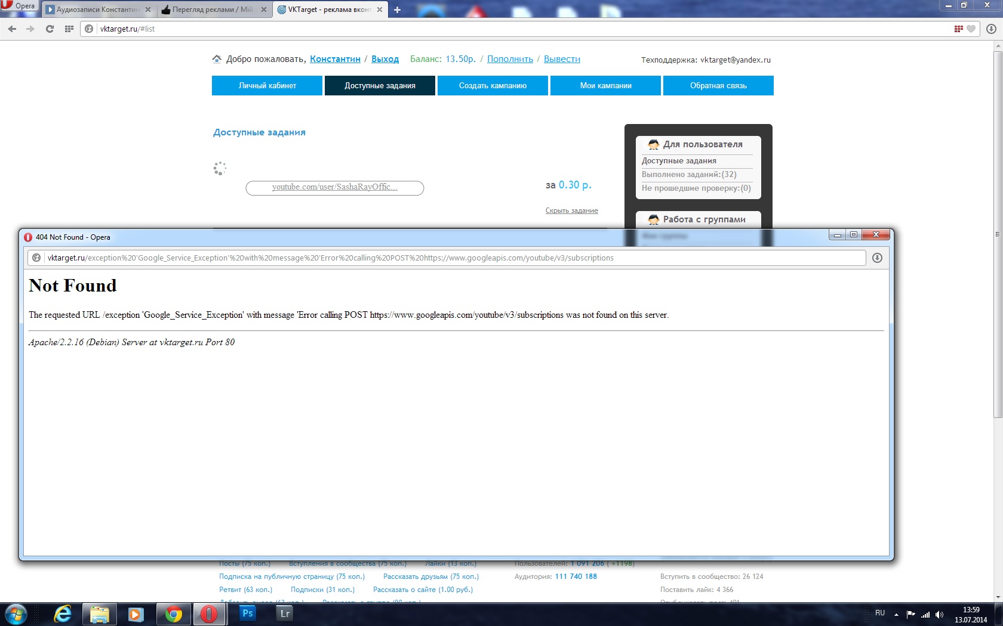Go forward using the browser forward arrow
Viewport: 1003px width, 626px height.
point(30,29)
